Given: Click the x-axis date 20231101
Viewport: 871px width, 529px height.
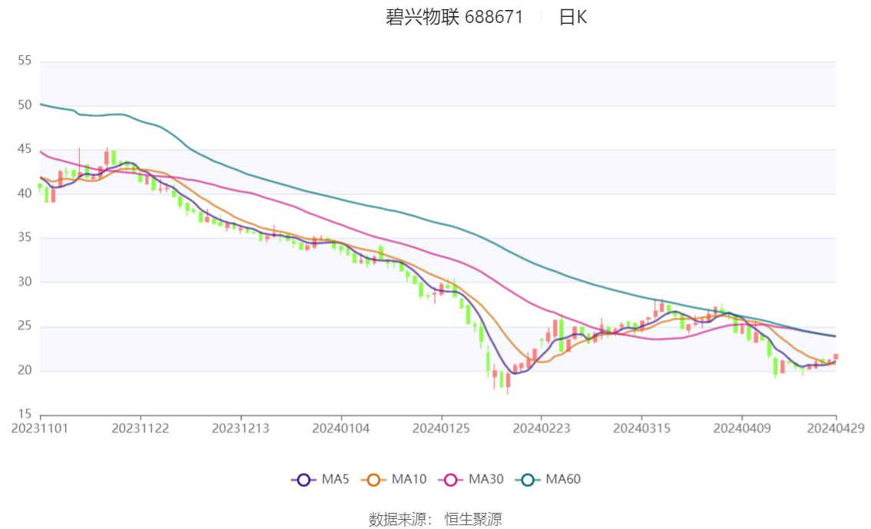Looking at the screenshot, I should point(39,428).
